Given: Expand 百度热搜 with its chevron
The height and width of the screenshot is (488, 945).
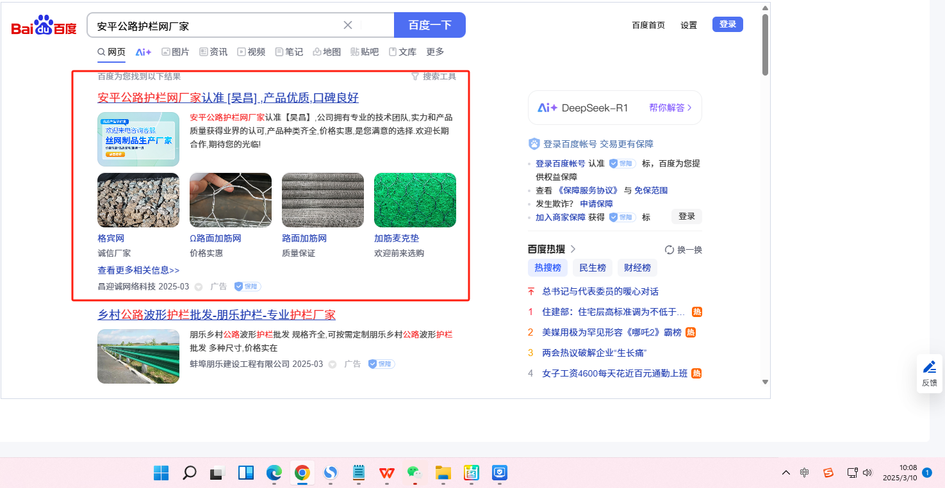Looking at the screenshot, I should [573, 249].
